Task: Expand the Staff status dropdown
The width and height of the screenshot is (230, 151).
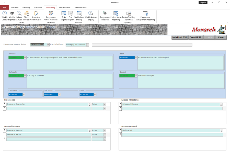Action: [x=136, y=57]
